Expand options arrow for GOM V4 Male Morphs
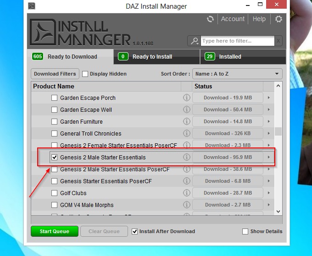 click(x=268, y=205)
